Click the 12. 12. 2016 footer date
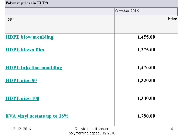This screenshot has height=138, width=184. (x=21, y=129)
